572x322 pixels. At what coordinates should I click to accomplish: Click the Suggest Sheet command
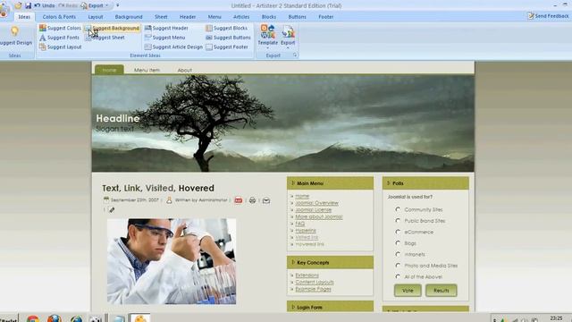click(x=105, y=38)
